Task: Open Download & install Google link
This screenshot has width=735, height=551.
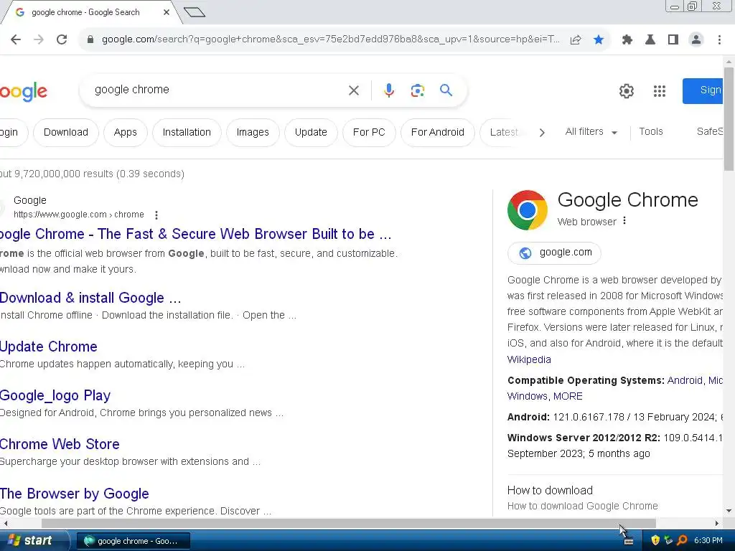Action: (90, 298)
